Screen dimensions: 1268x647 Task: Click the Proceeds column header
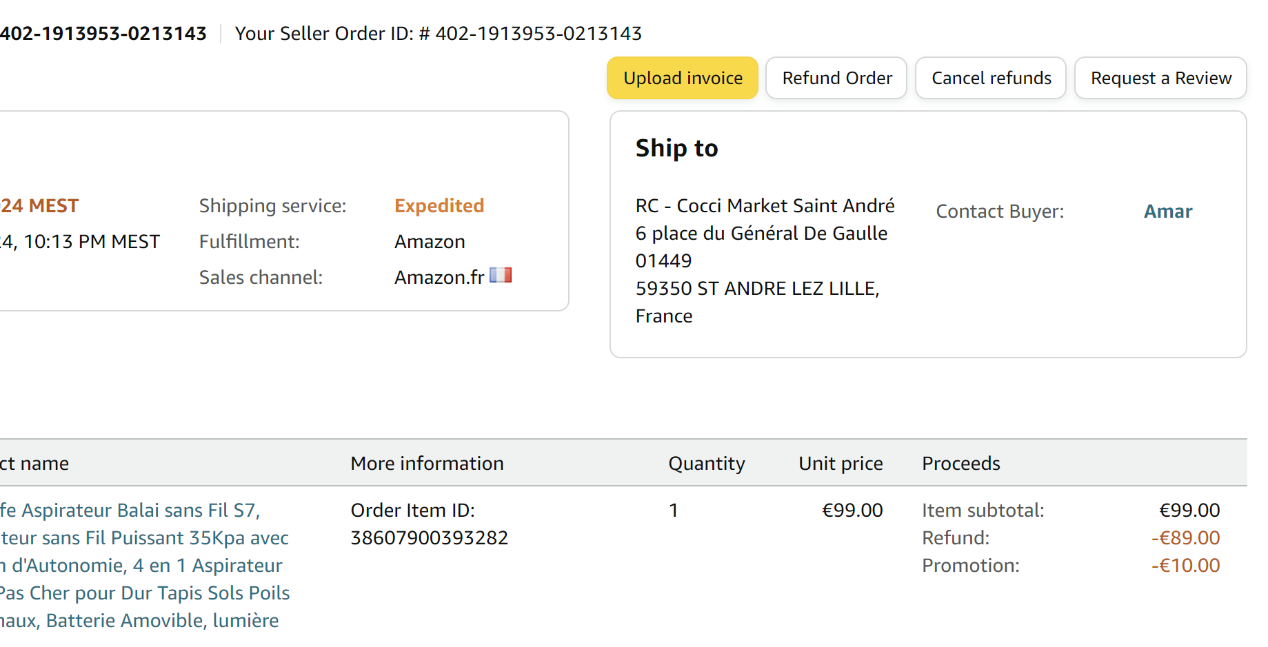tap(961, 464)
